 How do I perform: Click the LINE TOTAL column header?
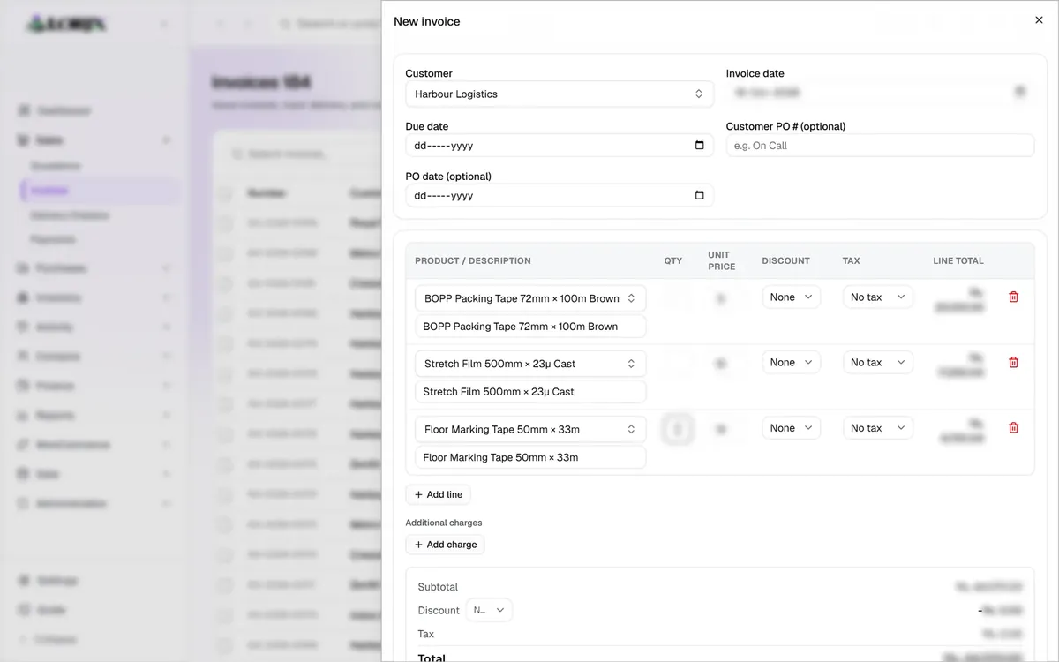pyautogui.click(x=958, y=261)
